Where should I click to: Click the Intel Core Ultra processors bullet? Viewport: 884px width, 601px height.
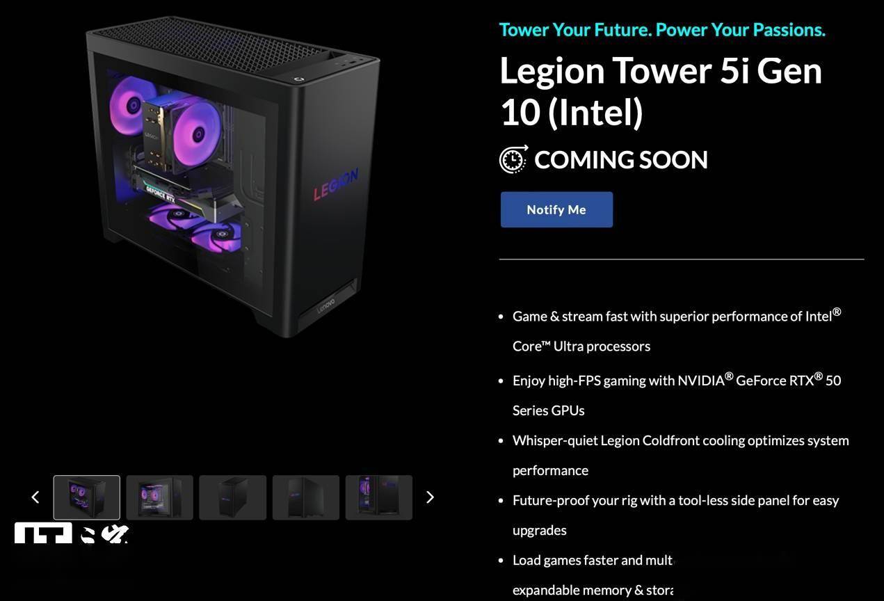point(677,330)
